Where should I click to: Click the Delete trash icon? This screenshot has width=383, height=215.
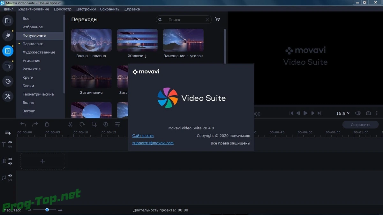point(47,124)
